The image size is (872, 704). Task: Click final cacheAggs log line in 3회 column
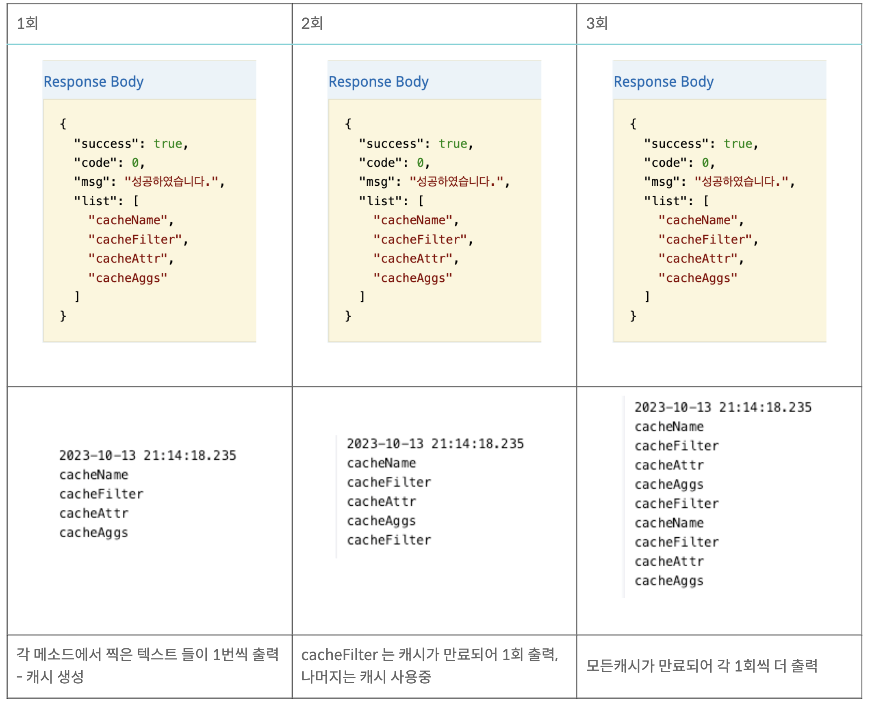[x=669, y=581]
